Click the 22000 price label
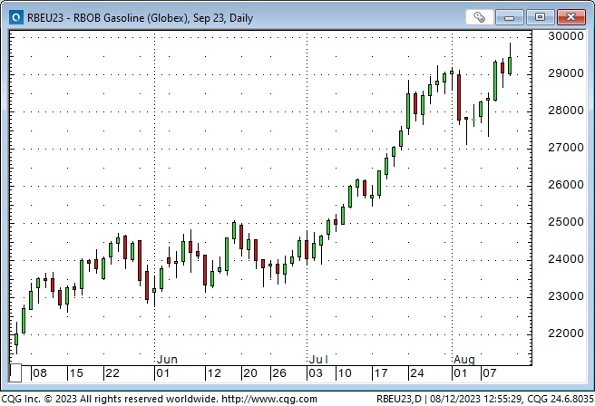This screenshot has height=406, width=595. tap(566, 333)
